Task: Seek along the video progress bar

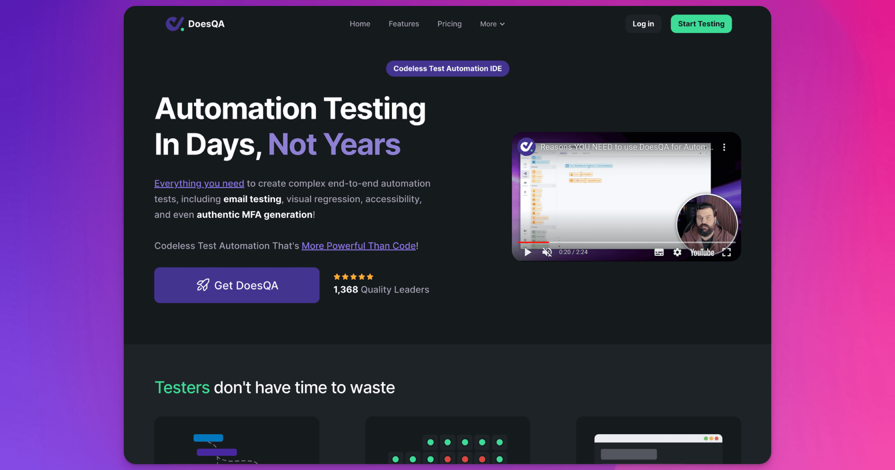Action: (626, 242)
